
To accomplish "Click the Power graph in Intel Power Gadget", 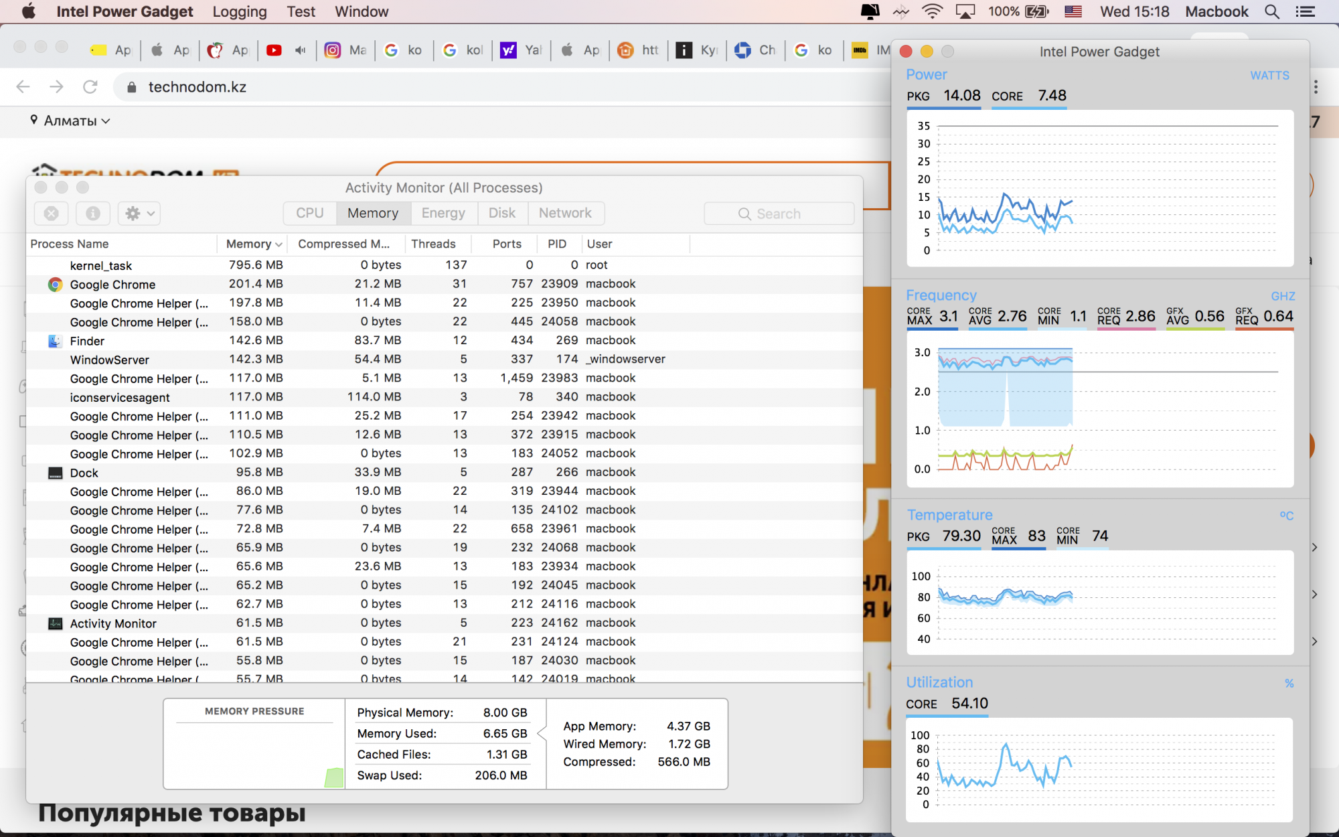I will point(1100,188).
